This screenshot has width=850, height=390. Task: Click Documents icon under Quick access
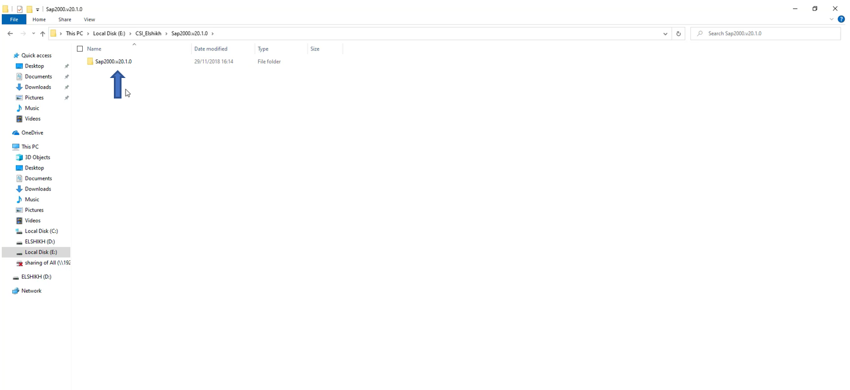(x=19, y=76)
